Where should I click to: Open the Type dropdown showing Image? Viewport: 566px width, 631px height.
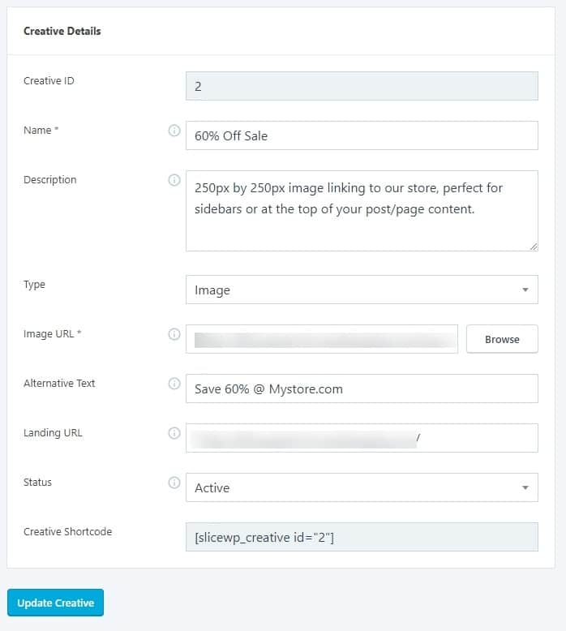[362, 290]
